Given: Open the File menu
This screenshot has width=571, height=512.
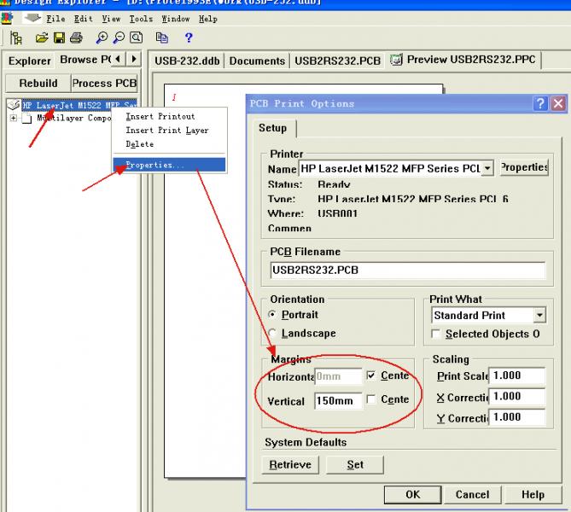Looking at the screenshot, I should 55,19.
